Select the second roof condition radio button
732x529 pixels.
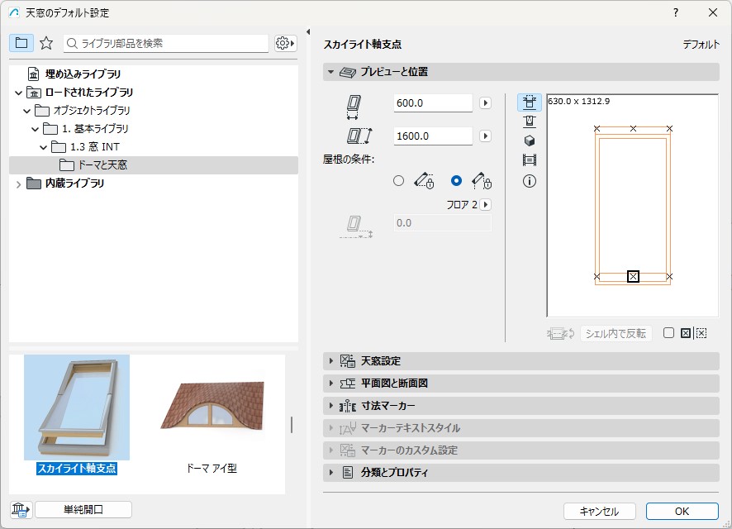[x=456, y=181]
